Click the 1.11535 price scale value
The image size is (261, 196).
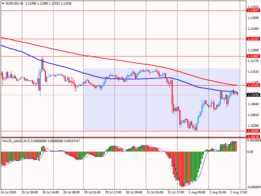pyautogui.click(x=253, y=72)
